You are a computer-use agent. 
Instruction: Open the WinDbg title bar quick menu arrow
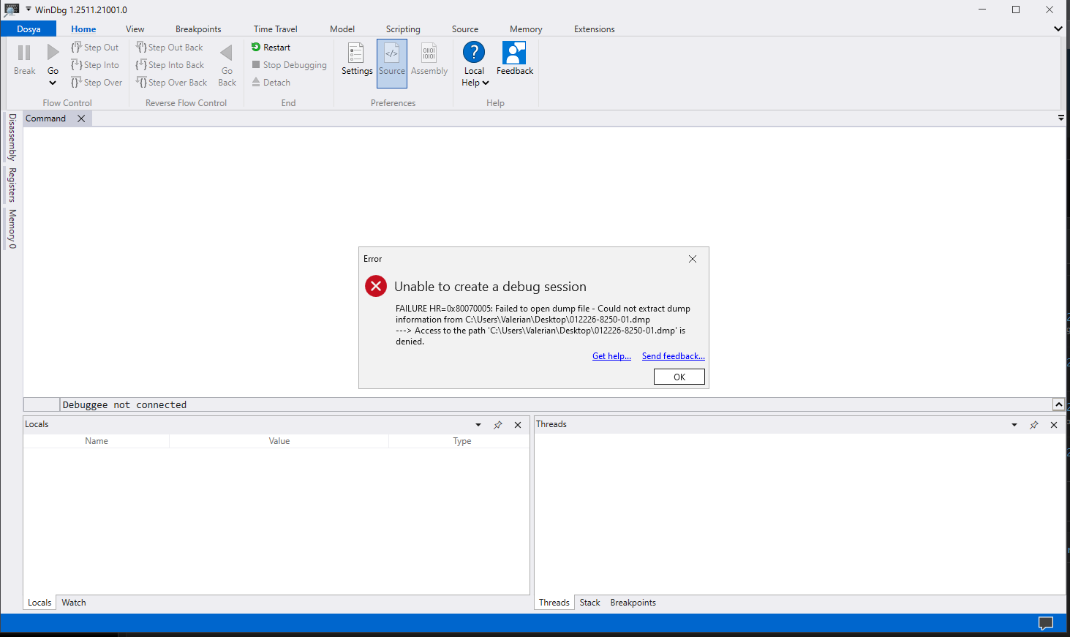pos(29,10)
